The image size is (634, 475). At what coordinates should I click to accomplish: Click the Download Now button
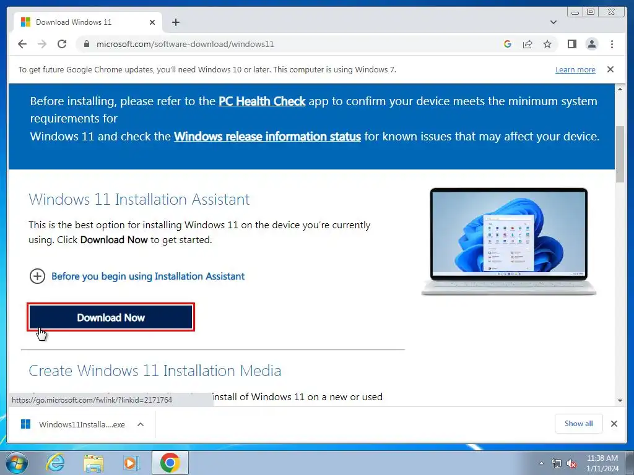click(x=111, y=317)
